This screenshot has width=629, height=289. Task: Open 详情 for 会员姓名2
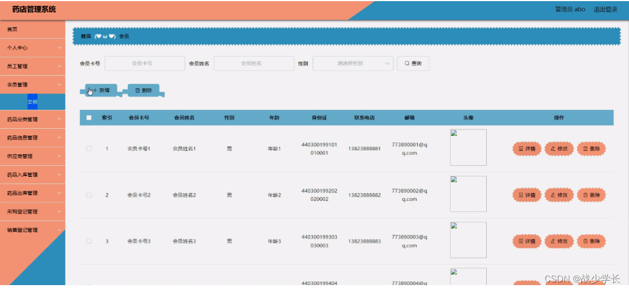[527, 195]
